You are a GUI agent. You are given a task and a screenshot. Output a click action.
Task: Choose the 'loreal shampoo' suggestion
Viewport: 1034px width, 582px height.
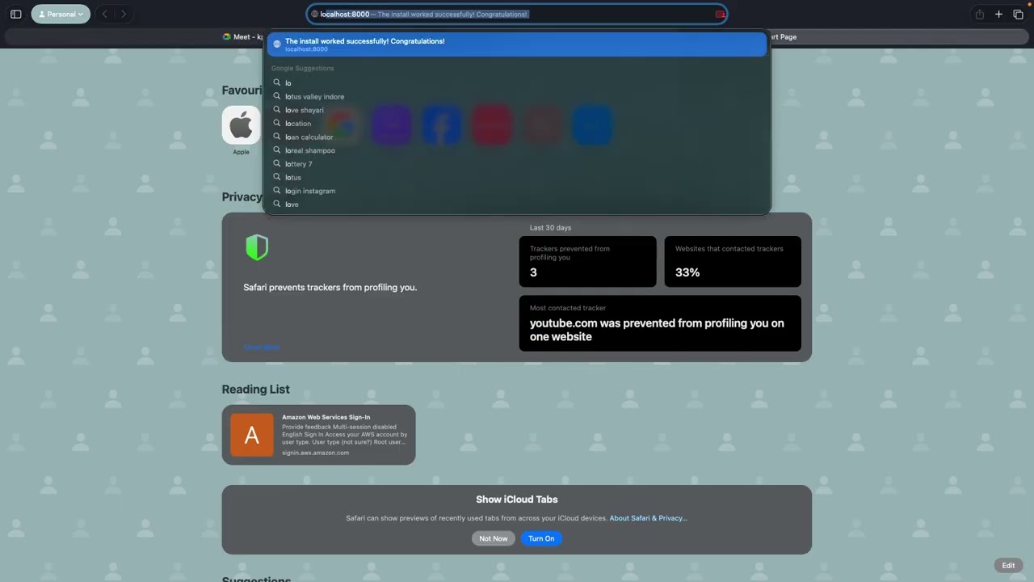pos(517,150)
